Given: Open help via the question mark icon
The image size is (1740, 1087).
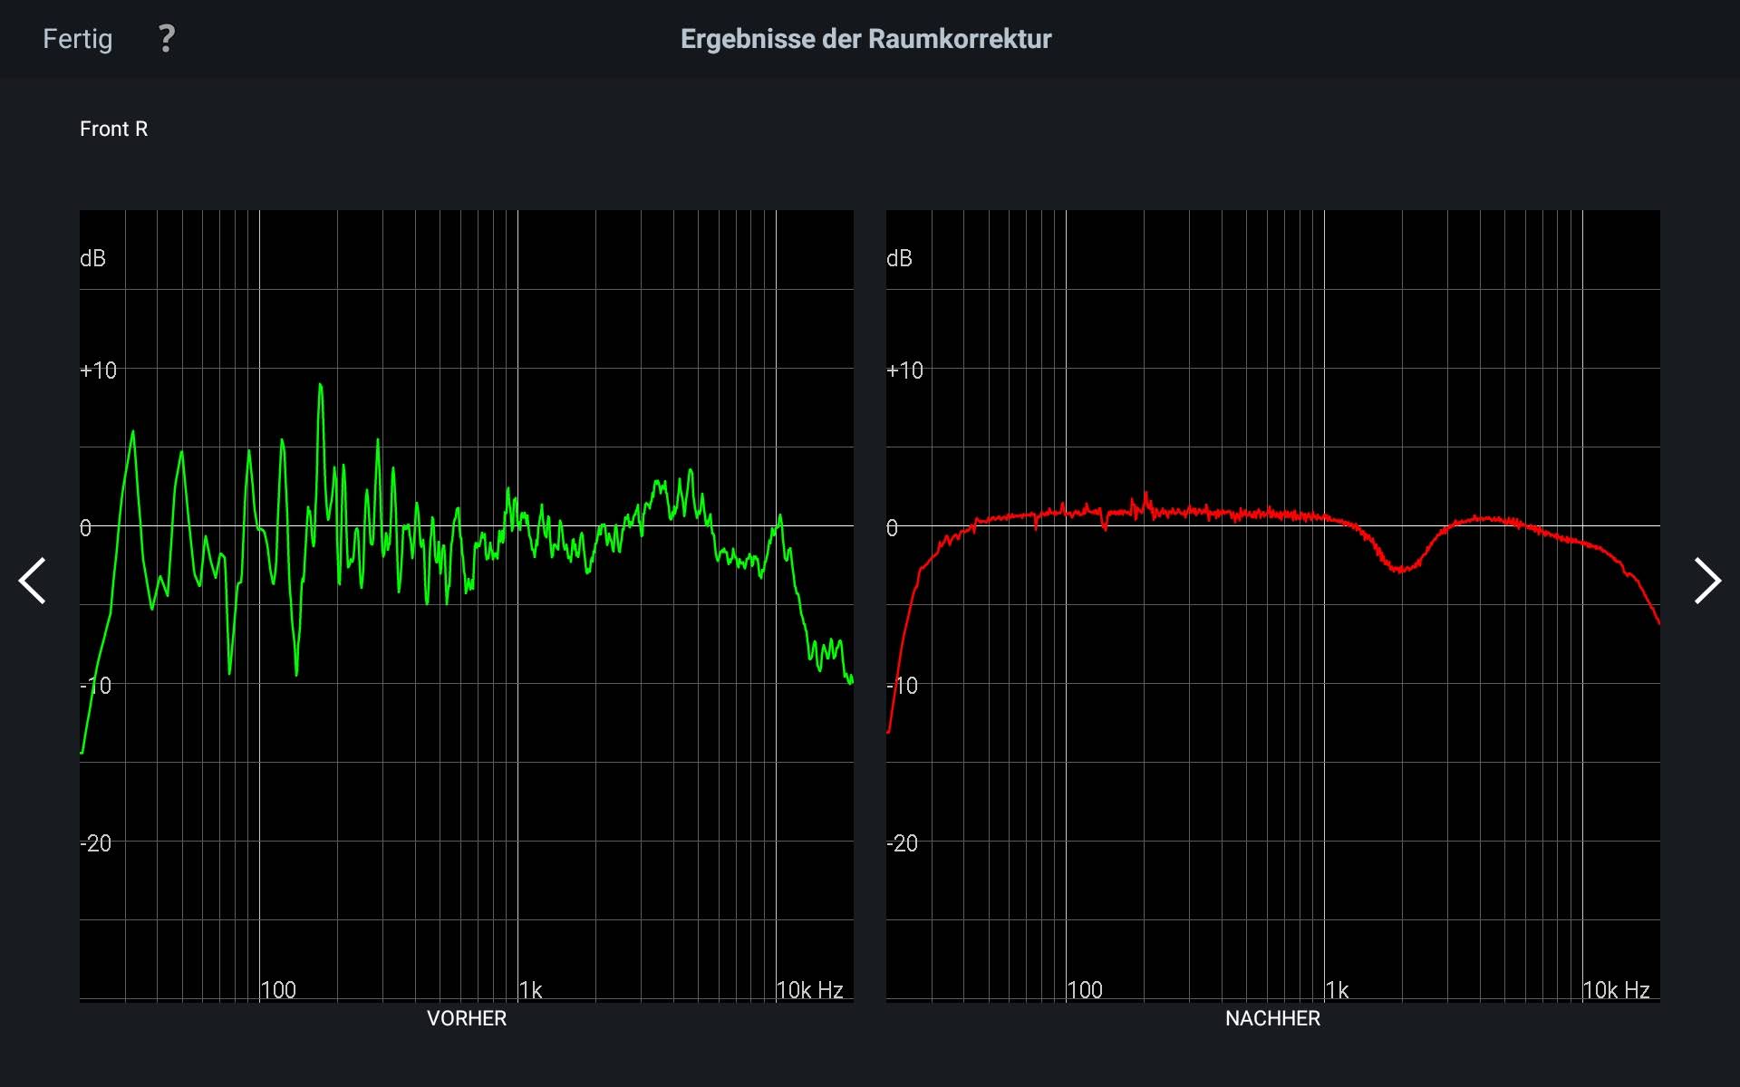Looking at the screenshot, I should coord(166,39).
